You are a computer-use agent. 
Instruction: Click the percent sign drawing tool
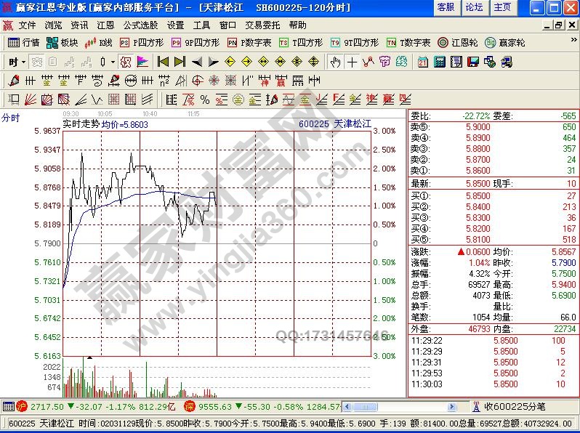[205, 99]
